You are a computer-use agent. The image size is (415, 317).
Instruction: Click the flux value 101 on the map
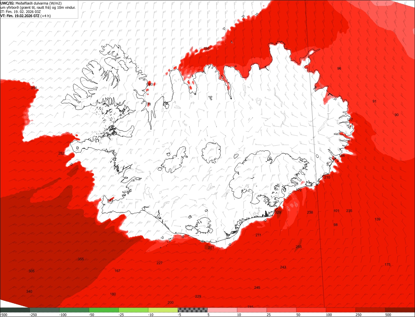[336, 211]
